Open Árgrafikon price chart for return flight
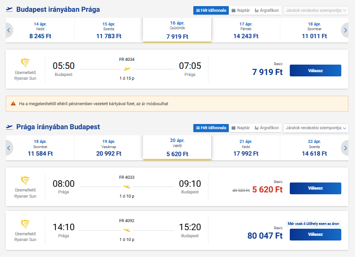355x257 pixels. click(267, 128)
